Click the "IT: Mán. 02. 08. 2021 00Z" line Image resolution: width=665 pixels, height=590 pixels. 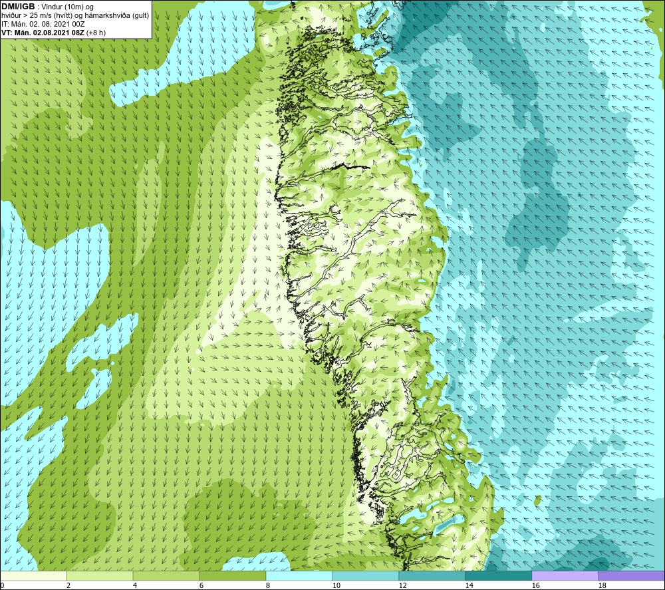click(43, 24)
